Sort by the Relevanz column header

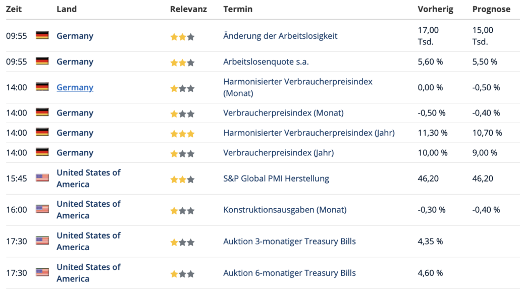[x=188, y=9]
